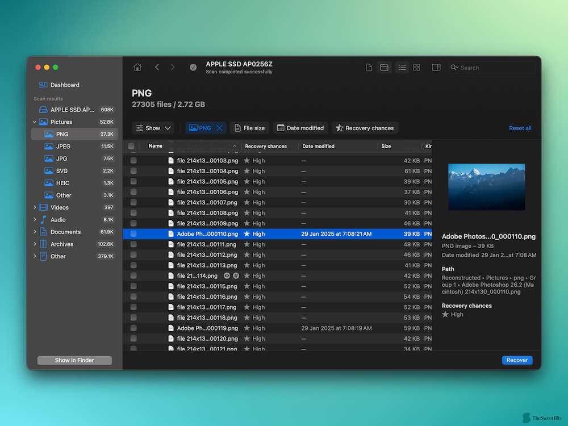The image size is (568, 426).
Task: Click the blue Recover button
Action: tap(517, 360)
